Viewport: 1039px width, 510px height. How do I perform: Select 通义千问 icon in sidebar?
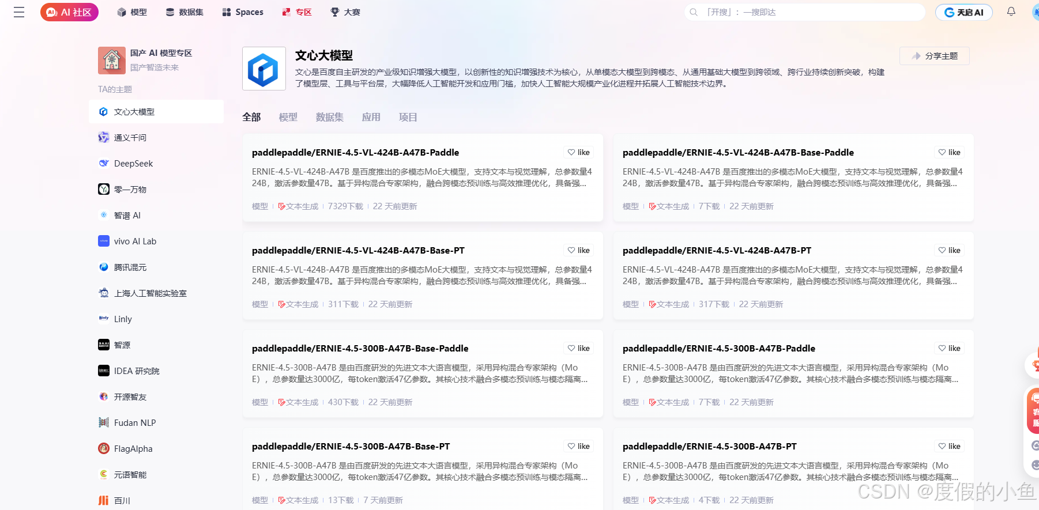[104, 137]
